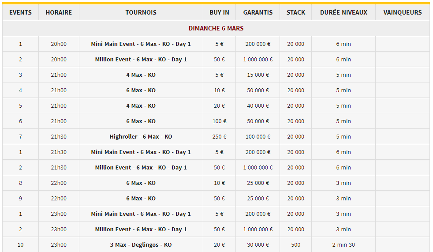Viewport: 433px width, 252px height.
Task: Open the 3 Max - Deglingos - KO tournament
Action: tap(141, 245)
